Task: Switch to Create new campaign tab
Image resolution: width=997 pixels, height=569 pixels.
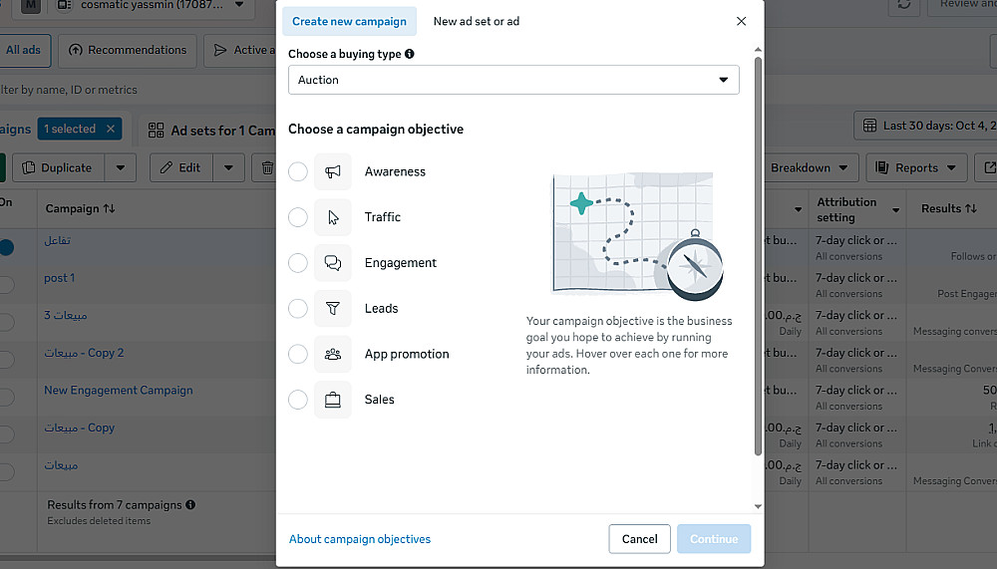Action: [349, 21]
